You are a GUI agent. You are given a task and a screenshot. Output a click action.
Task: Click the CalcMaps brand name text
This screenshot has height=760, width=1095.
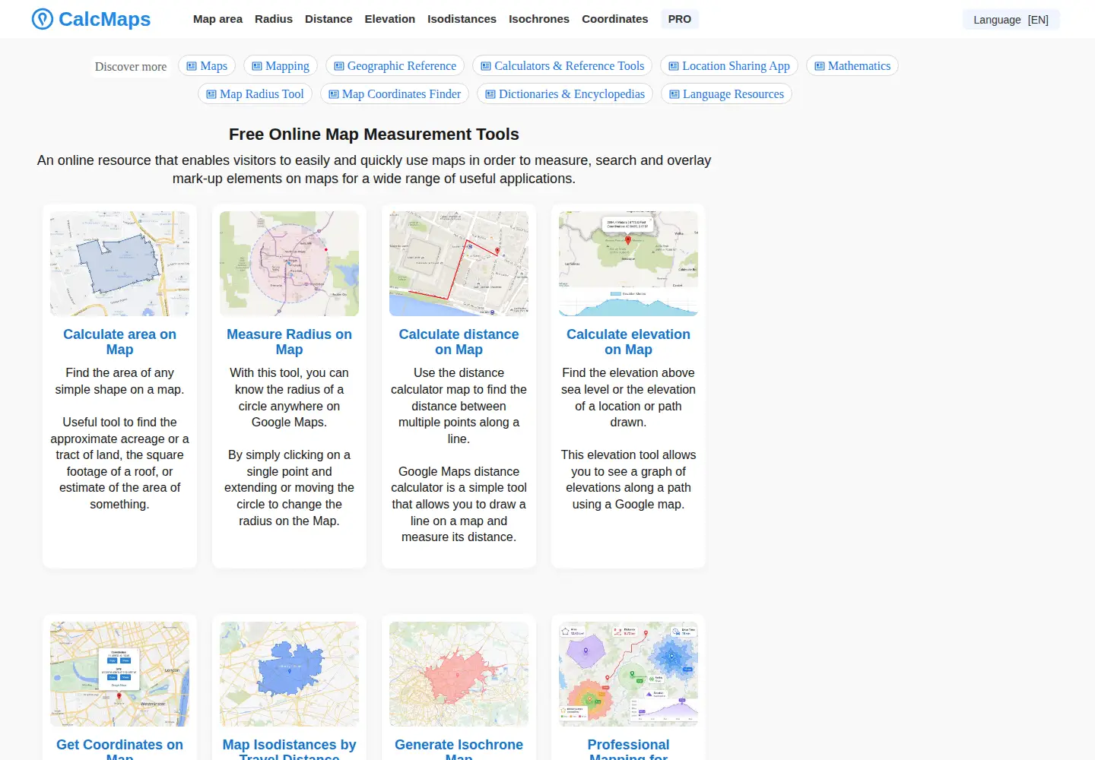[x=104, y=19]
